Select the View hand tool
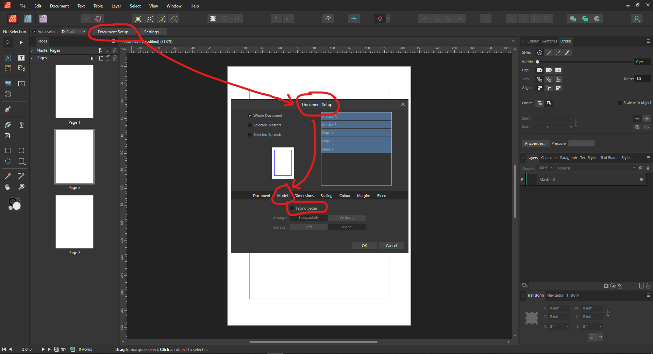 pyautogui.click(x=8, y=187)
